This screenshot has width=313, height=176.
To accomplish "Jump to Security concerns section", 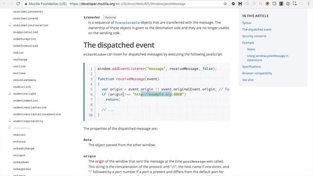I will [x=254, y=36].
